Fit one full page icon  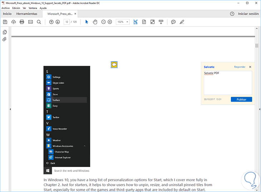[144, 22]
